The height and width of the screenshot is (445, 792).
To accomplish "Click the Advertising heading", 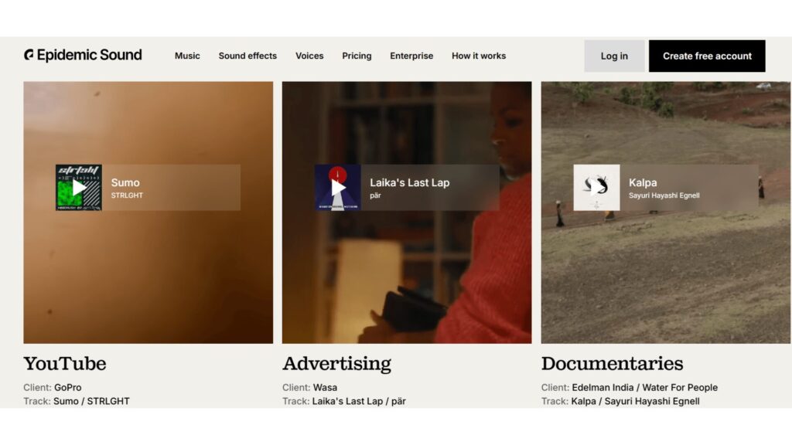I will pos(337,364).
